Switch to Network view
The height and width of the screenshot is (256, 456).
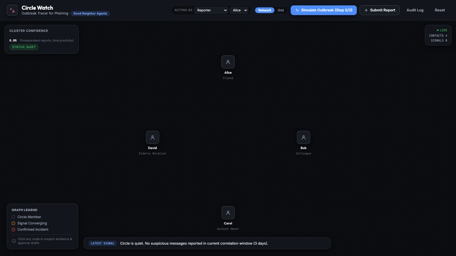[x=265, y=10]
